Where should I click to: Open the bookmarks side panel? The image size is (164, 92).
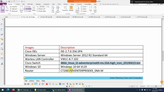tap(2, 25)
